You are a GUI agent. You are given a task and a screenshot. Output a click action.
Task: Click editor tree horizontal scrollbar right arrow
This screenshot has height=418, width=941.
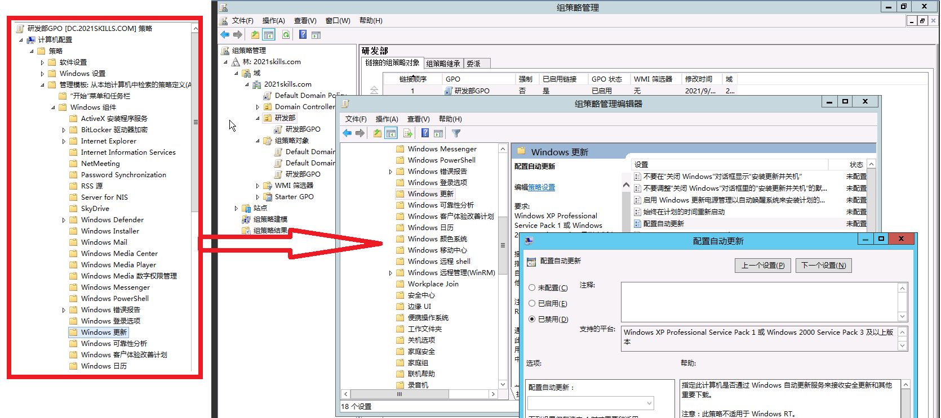click(493, 394)
